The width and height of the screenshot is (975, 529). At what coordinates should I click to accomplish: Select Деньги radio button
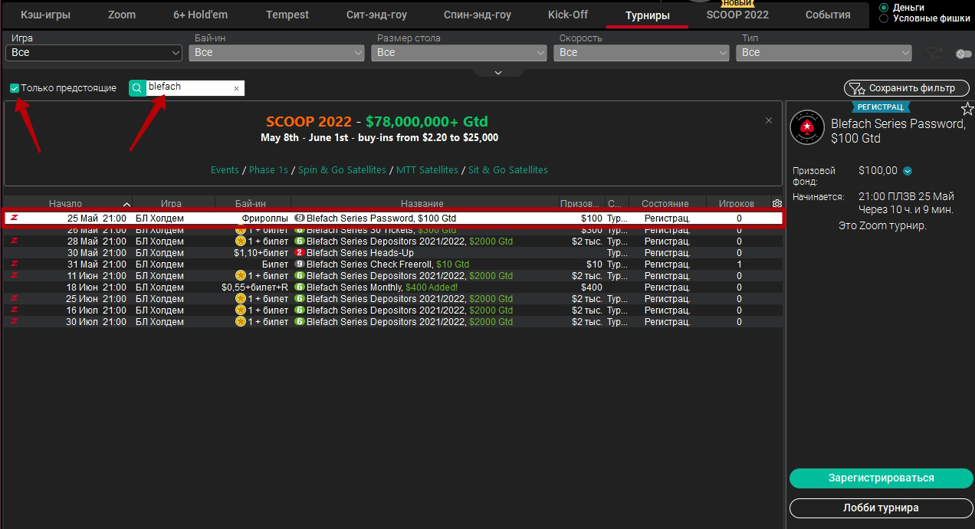[x=884, y=8]
